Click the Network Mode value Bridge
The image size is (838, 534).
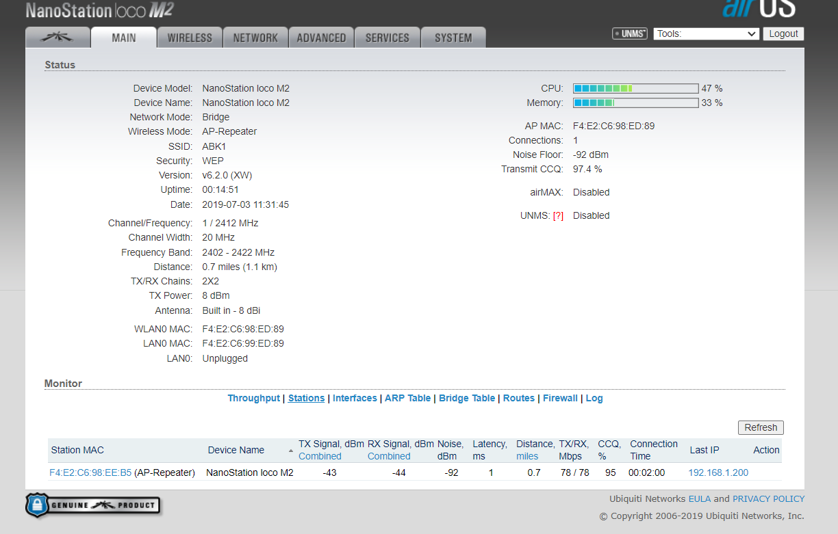pyautogui.click(x=216, y=117)
